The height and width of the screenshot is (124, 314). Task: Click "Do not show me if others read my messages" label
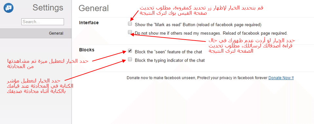pos(211,33)
